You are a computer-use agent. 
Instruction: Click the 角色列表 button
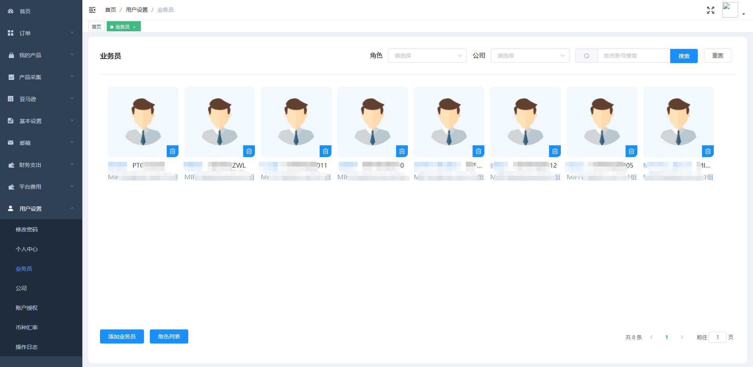tap(169, 336)
